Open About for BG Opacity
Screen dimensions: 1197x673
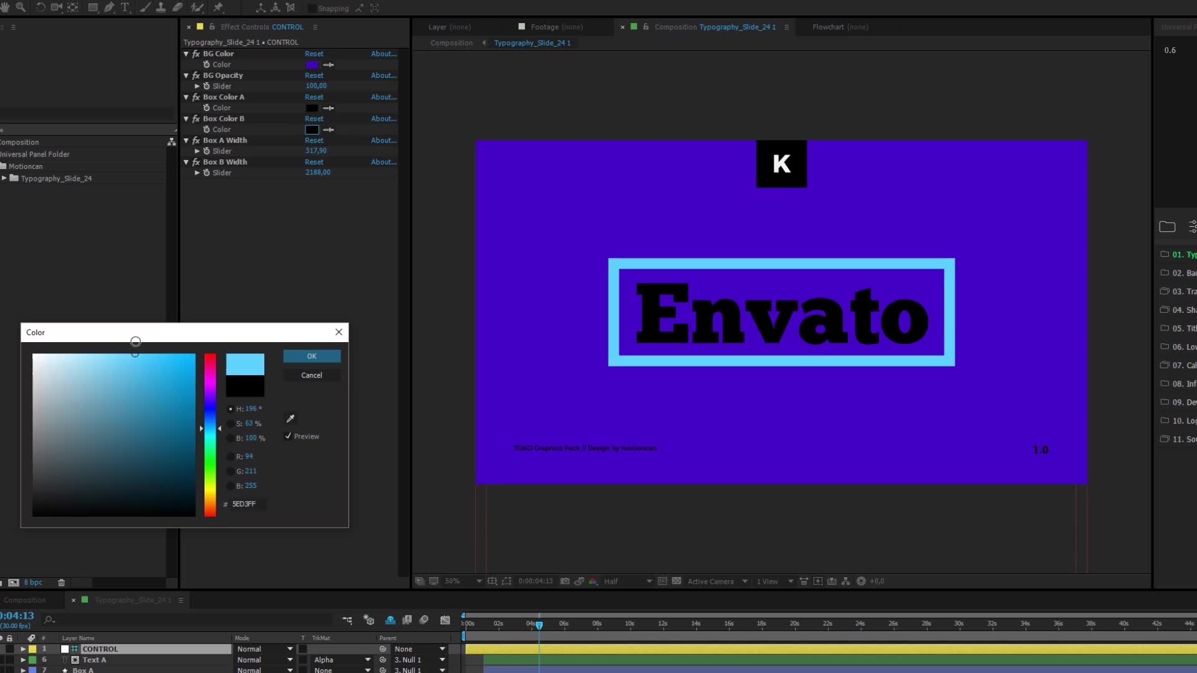point(383,75)
